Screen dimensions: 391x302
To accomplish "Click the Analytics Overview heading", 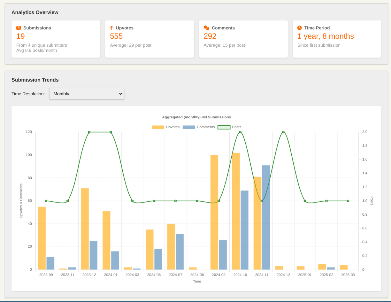I will pyautogui.click(x=35, y=12).
